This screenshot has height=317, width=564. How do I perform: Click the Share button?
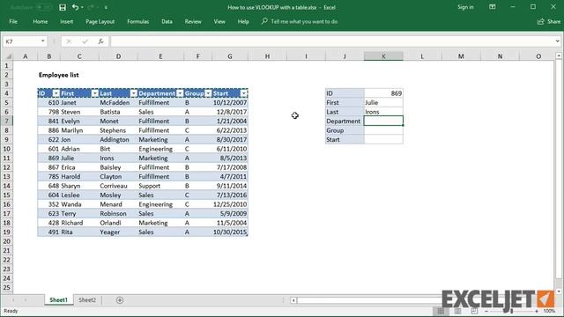click(x=549, y=21)
